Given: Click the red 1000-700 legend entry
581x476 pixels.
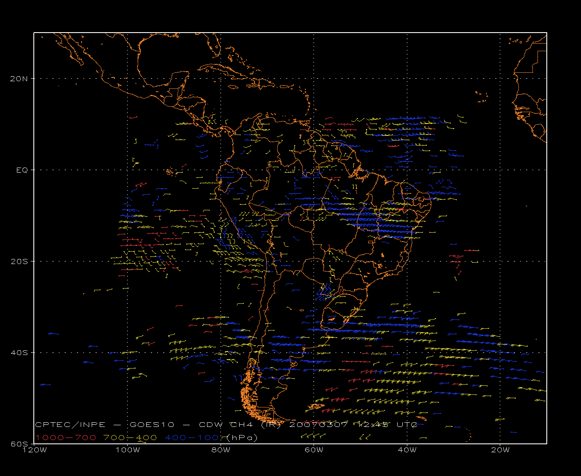Looking at the screenshot, I should pyautogui.click(x=65, y=437).
